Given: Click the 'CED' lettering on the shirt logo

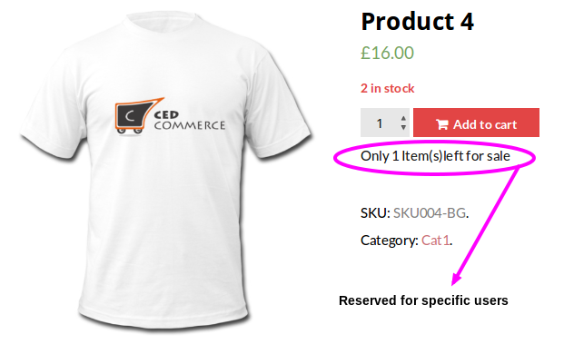Looking at the screenshot, I should coord(166,115).
